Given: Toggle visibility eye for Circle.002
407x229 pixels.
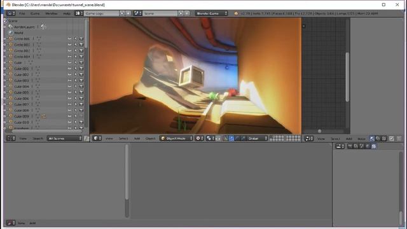Looking at the screenshot, I should 69,51.
